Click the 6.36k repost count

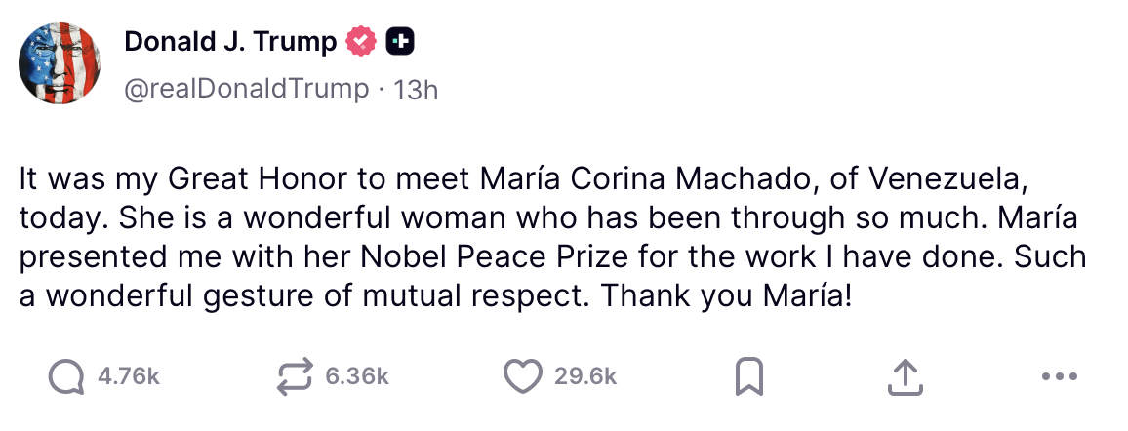tap(359, 377)
